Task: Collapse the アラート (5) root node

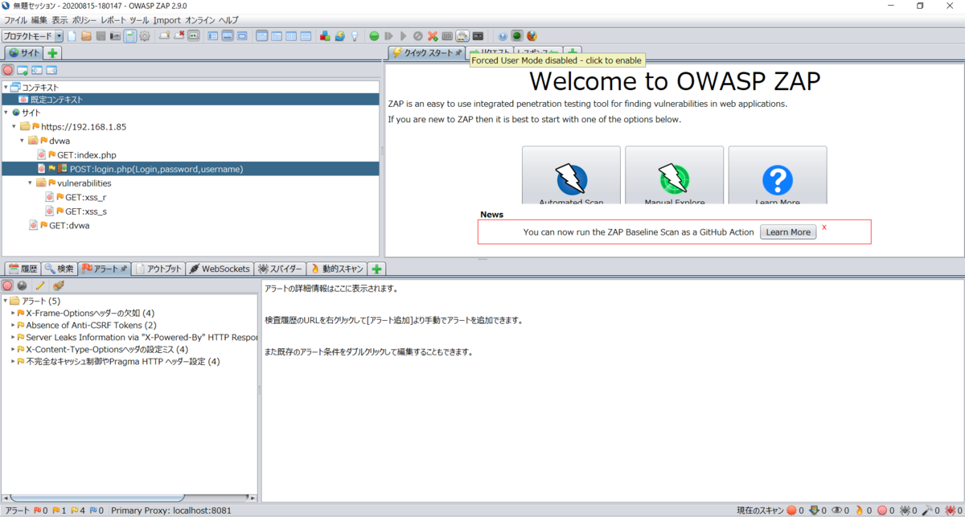Action: 5,301
